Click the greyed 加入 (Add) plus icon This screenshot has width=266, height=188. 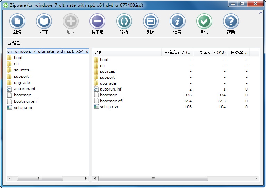(70, 22)
